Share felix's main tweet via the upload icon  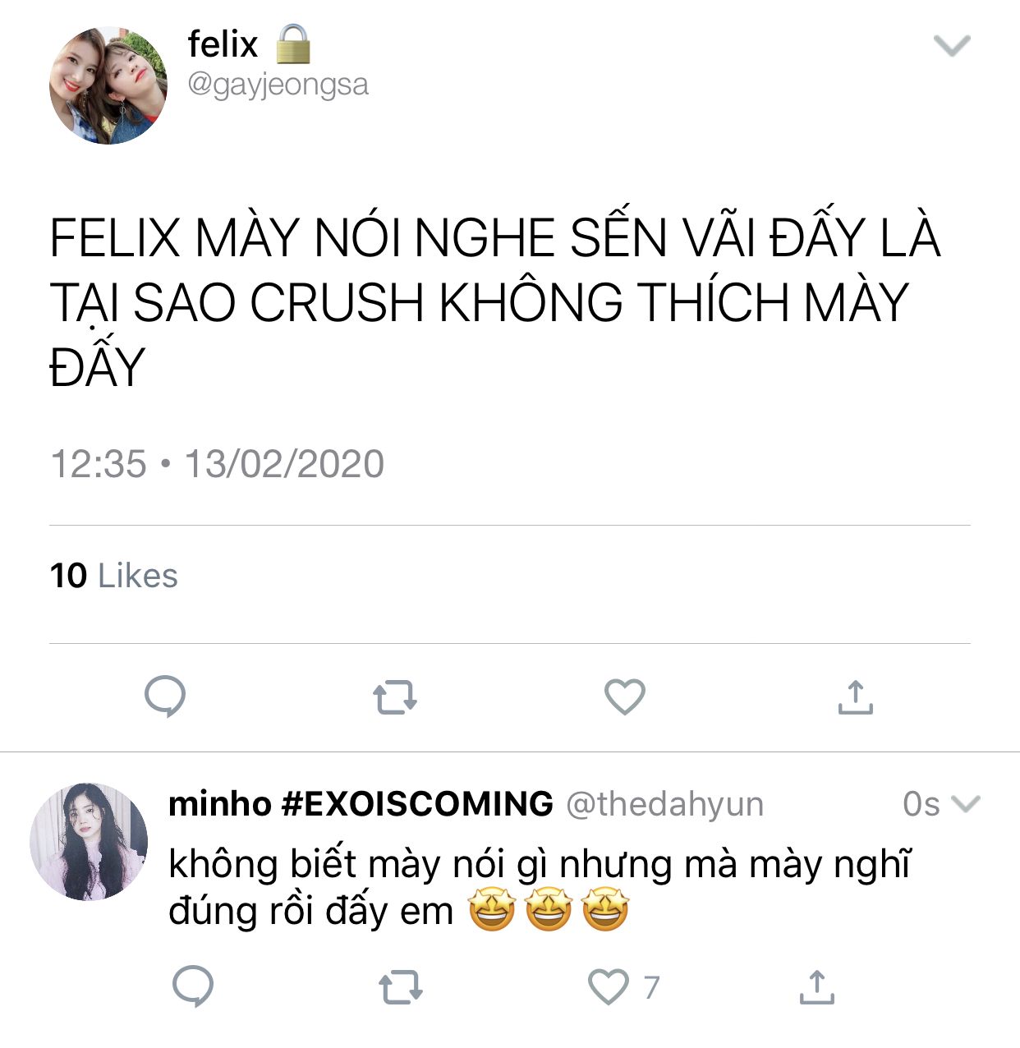coord(855,697)
